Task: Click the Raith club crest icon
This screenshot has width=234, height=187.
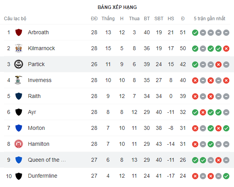Action: coord(19,96)
